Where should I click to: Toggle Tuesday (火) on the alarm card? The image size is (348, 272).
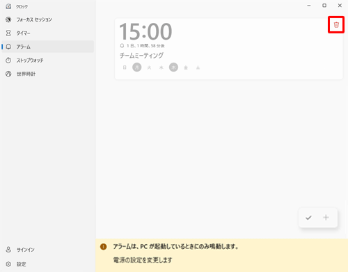[149, 67]
